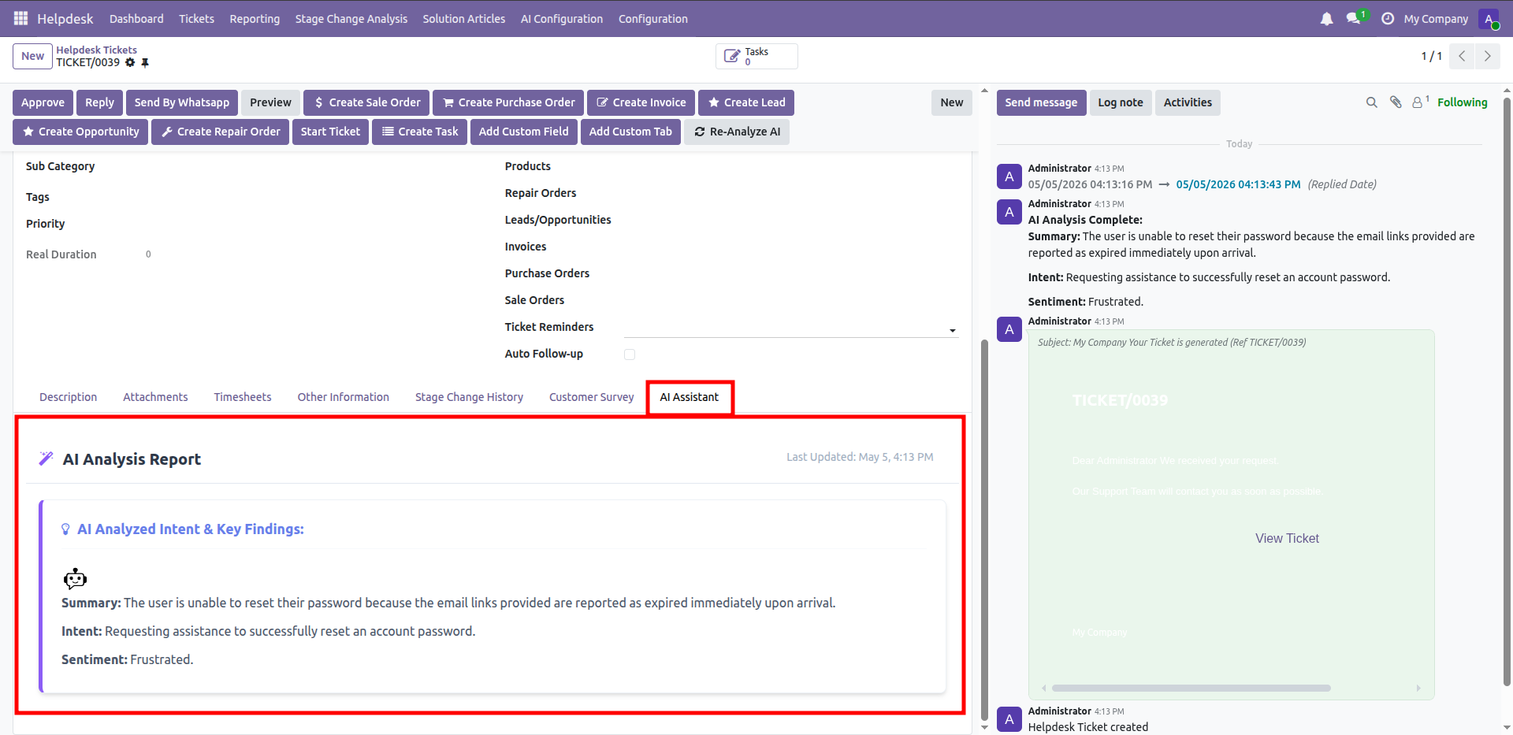Click the magic wand AI Analysis Report icon
Image resolution: width=1513 pixels, height=735 pixels.
[x=46, y=458]
